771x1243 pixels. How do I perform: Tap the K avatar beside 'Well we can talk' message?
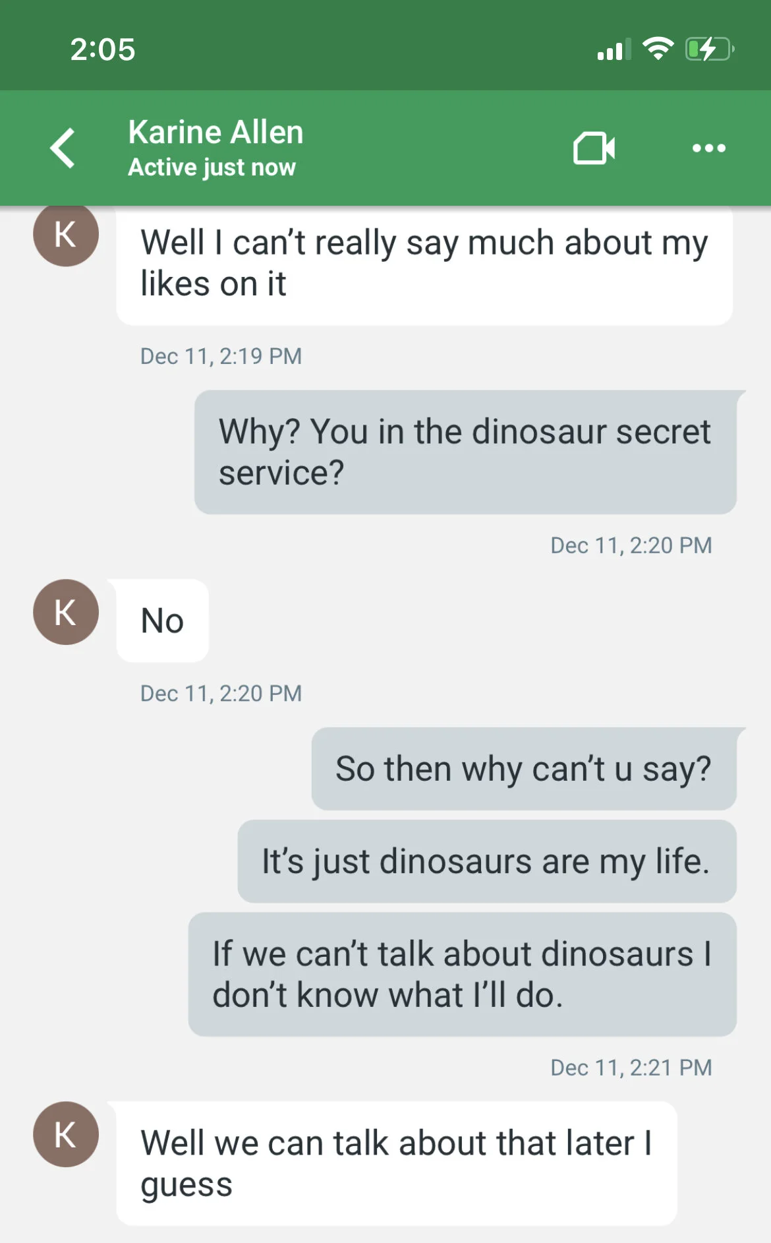coord(66,1134)
